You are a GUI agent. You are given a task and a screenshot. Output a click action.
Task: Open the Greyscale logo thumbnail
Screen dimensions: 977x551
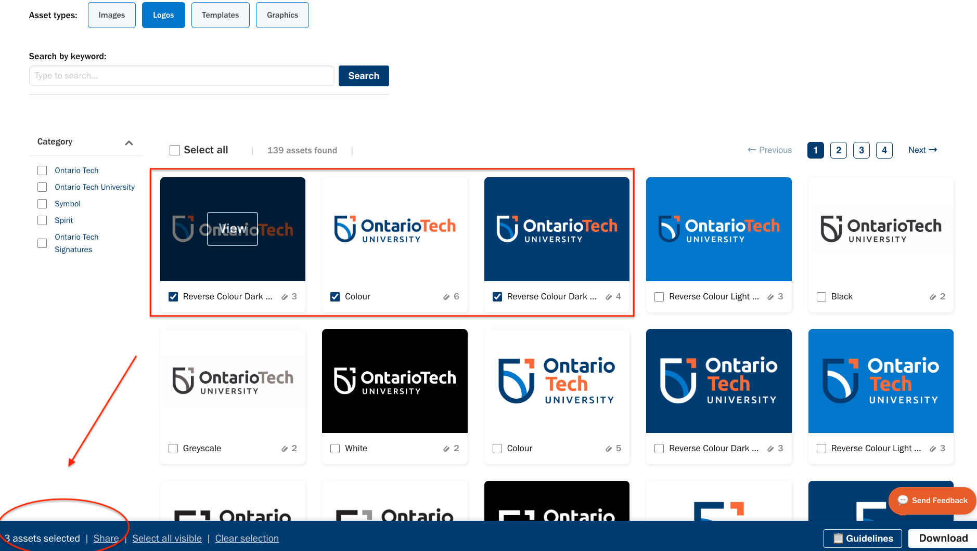coord(233,381)
